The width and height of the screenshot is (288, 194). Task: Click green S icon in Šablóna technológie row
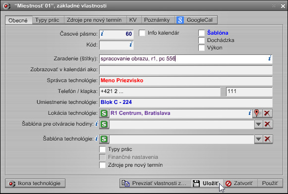click(x=104, y=139)
